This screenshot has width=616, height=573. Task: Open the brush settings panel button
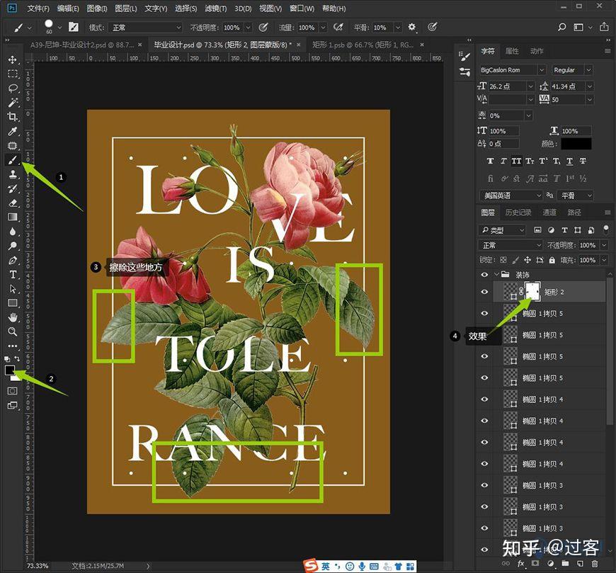coord(74,27)
